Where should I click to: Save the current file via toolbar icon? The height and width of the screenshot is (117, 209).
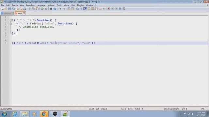[x=9, y=9]
